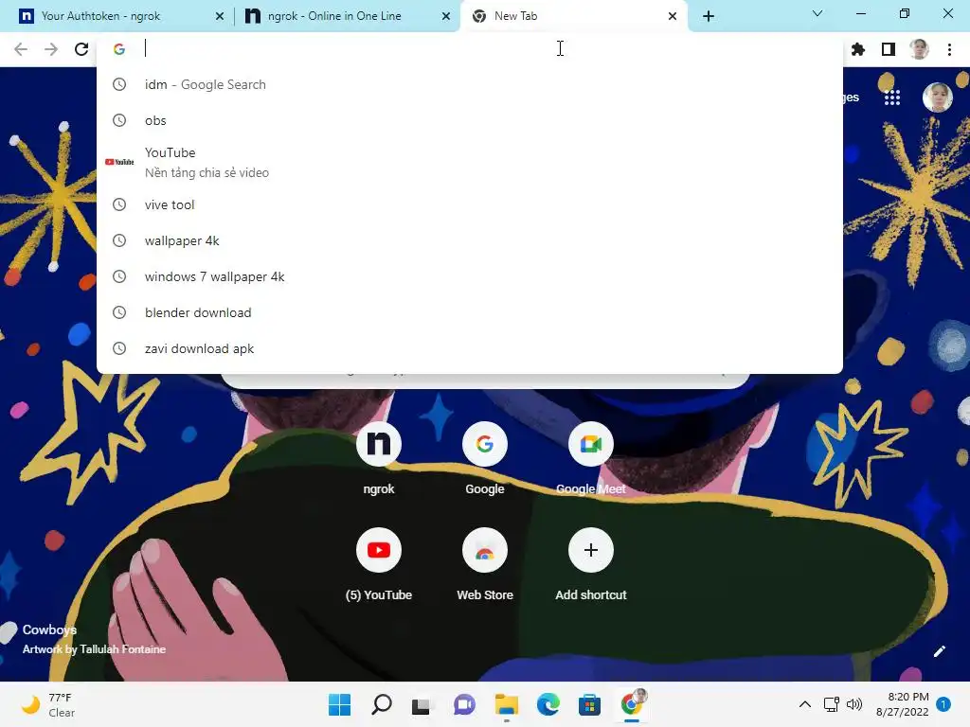
Task: Open the Chat app on taskbar
Action: click(464, 704)
